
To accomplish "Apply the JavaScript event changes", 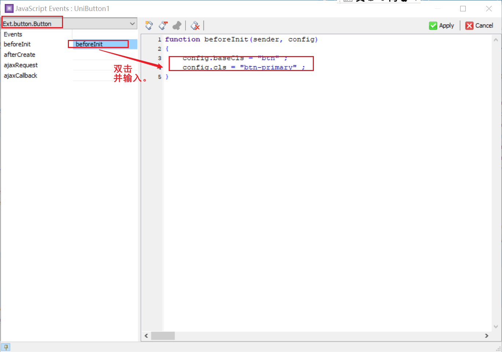I will (442, 25).
